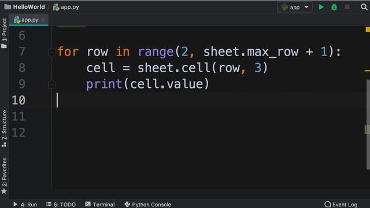Click the 'row' loop variable on line 7

[x=97, y=52]
